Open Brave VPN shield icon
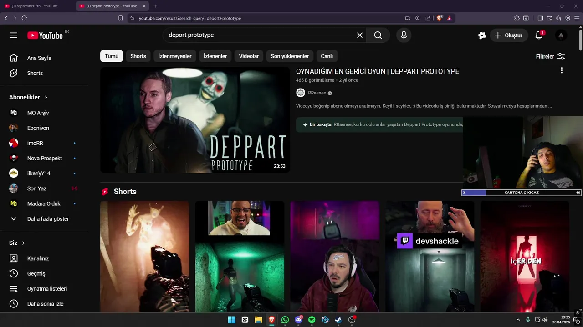583x327 pixels. [x=568, y=18]
